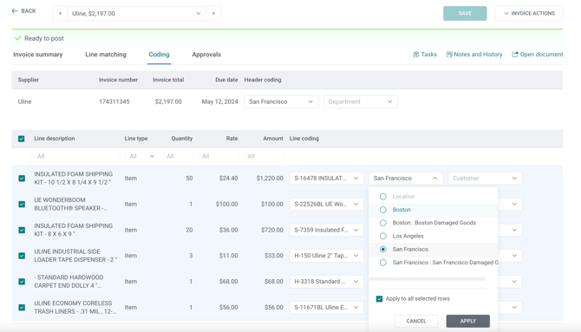
Task: Click the Quantity filter field
Action: [x=178, y=156]
